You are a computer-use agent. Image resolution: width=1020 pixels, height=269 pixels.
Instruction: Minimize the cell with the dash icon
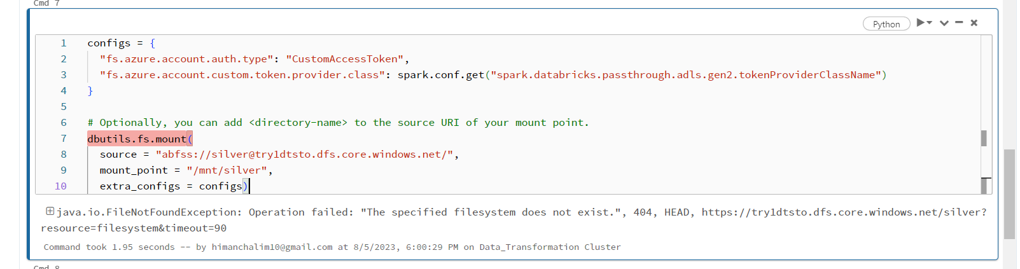pos(959,22)
